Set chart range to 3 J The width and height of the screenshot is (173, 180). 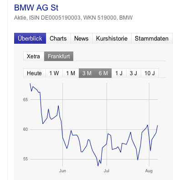[x=133, y=73]
